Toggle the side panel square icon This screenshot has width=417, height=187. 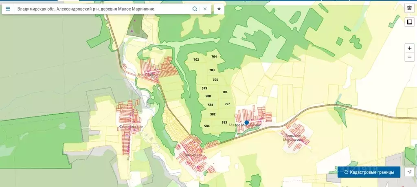[409, 22]
